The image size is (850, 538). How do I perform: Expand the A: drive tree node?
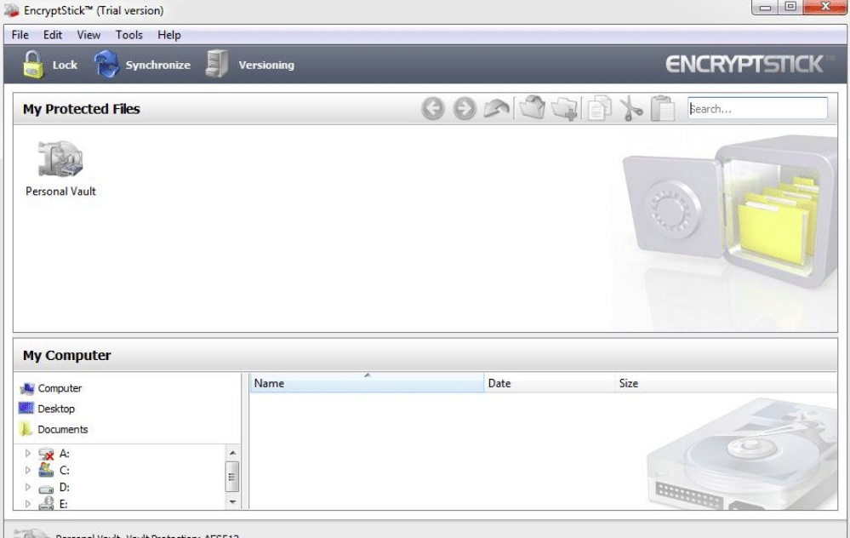point(27,453)
